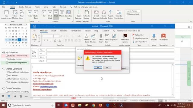This screenshot has width=193, height=108.
Task: Click Address Book in message Names group
Action: point(87,38)
